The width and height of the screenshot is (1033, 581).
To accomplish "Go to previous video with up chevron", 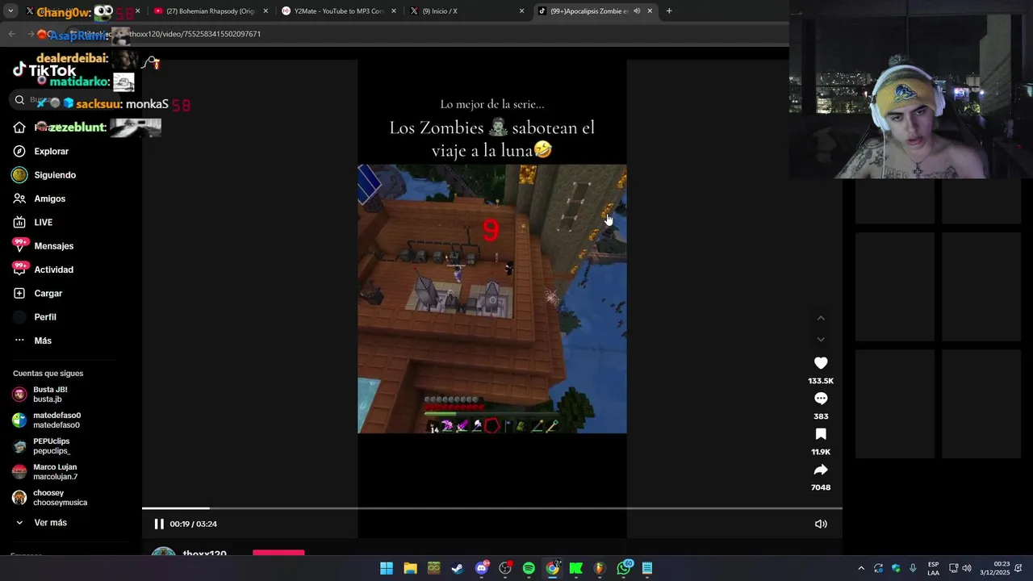I will (x=821, y=318).
